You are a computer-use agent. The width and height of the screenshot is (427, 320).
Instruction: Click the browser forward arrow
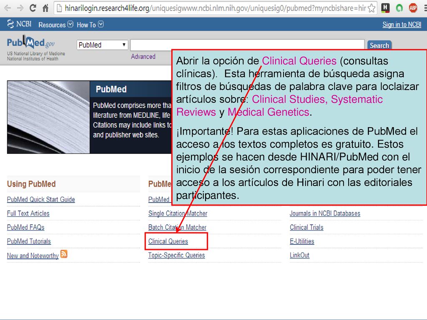[x=20, y=8]
